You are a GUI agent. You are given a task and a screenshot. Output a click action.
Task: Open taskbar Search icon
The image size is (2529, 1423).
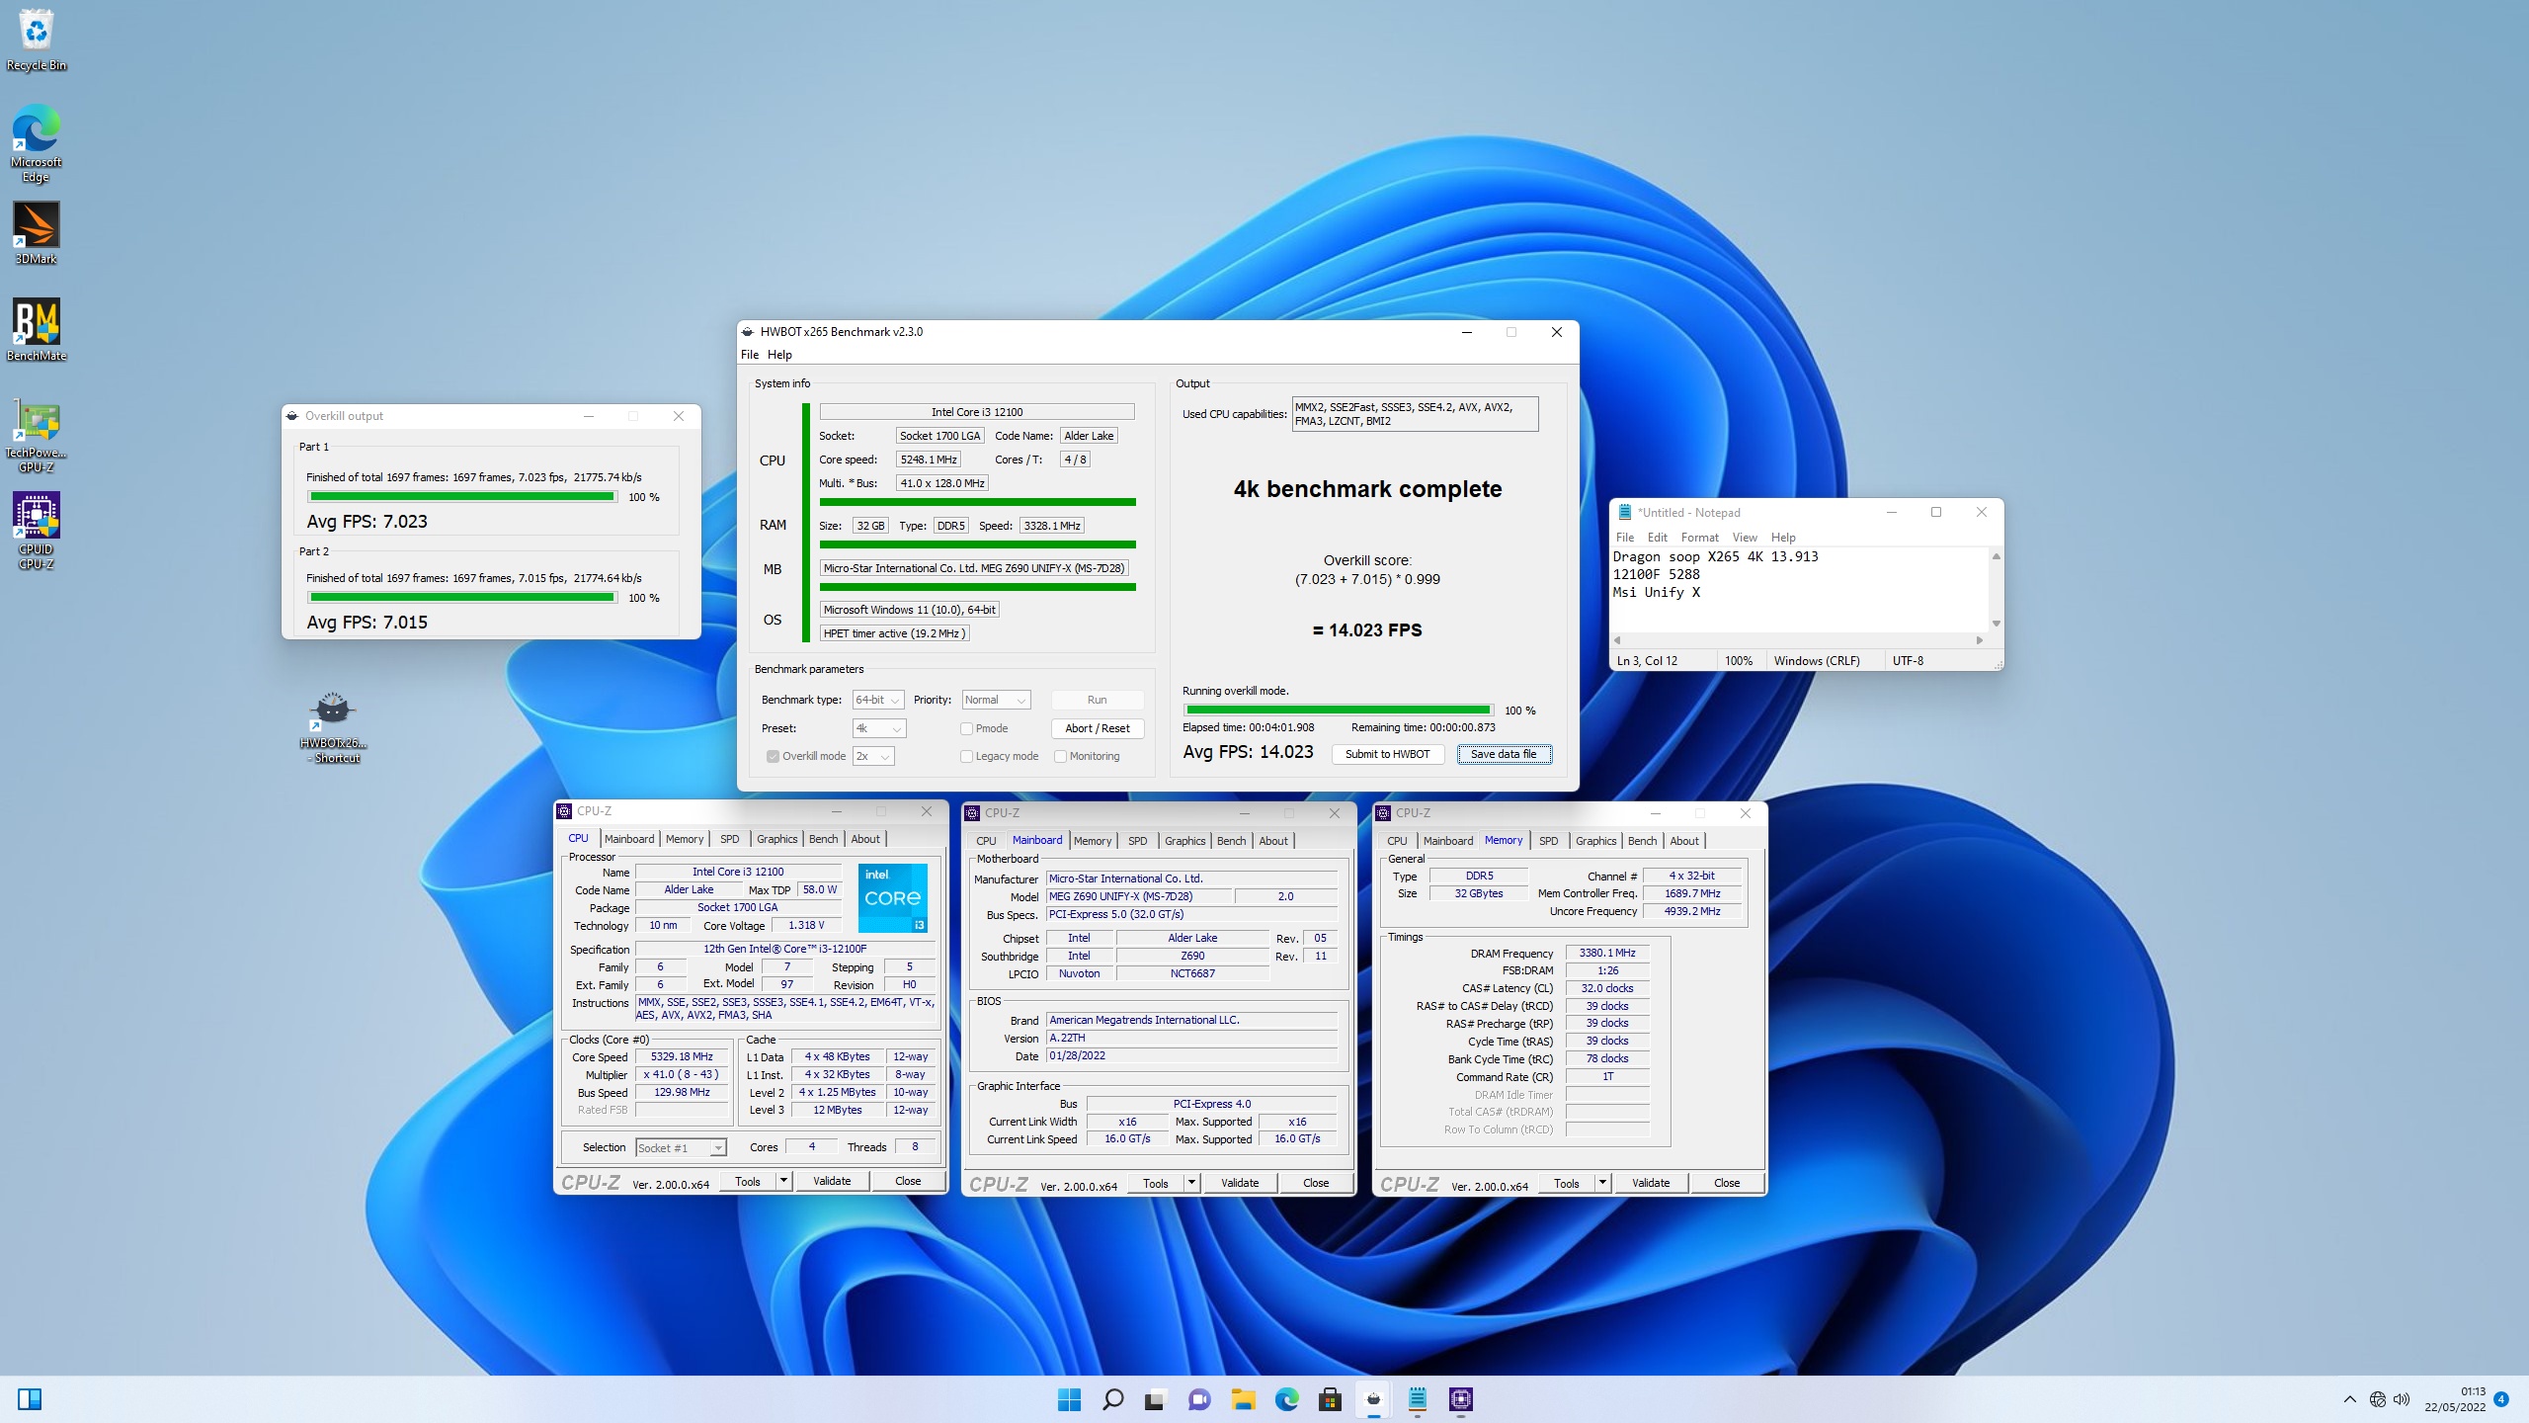coord(1112,1399)
